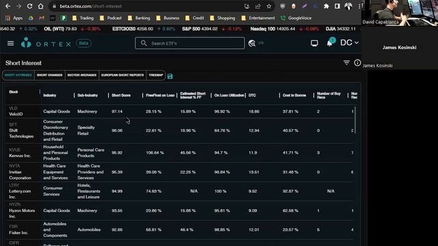Open the ORTEX hamburger menu

click(11, 43)
